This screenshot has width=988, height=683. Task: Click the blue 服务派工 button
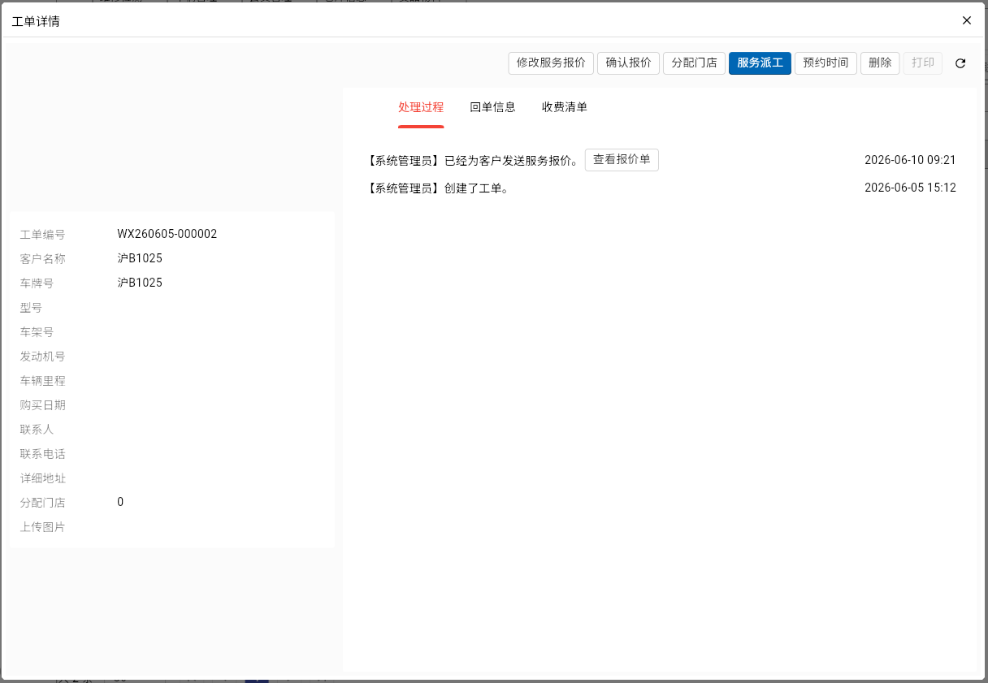(x=760, y=63)
